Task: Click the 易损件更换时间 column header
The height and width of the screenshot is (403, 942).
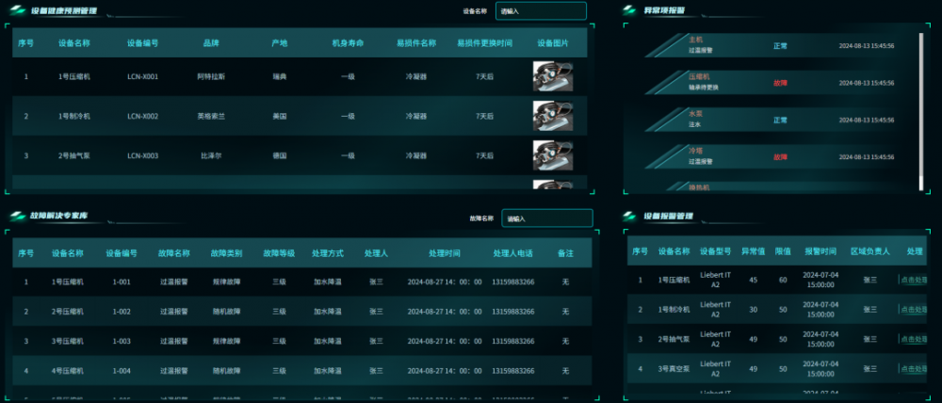Action: (x=484, y=43)
